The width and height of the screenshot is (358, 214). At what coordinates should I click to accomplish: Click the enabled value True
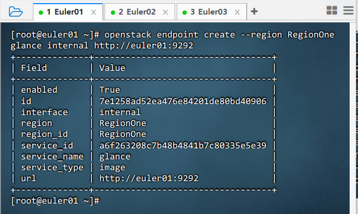(x=110, y=90)
